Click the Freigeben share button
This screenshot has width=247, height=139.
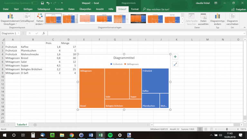click(238, 9)
